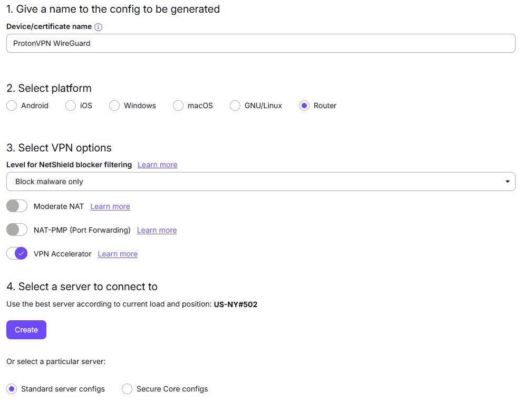Switch to Secure Core configs
The image size is (523, 411).
[x=127, y=389]
